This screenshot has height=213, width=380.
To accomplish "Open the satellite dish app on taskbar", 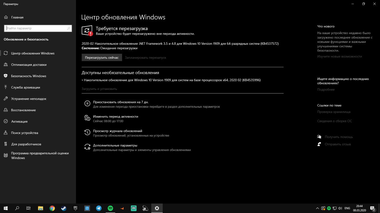I will pyautogui.click(x=145, y=208).
